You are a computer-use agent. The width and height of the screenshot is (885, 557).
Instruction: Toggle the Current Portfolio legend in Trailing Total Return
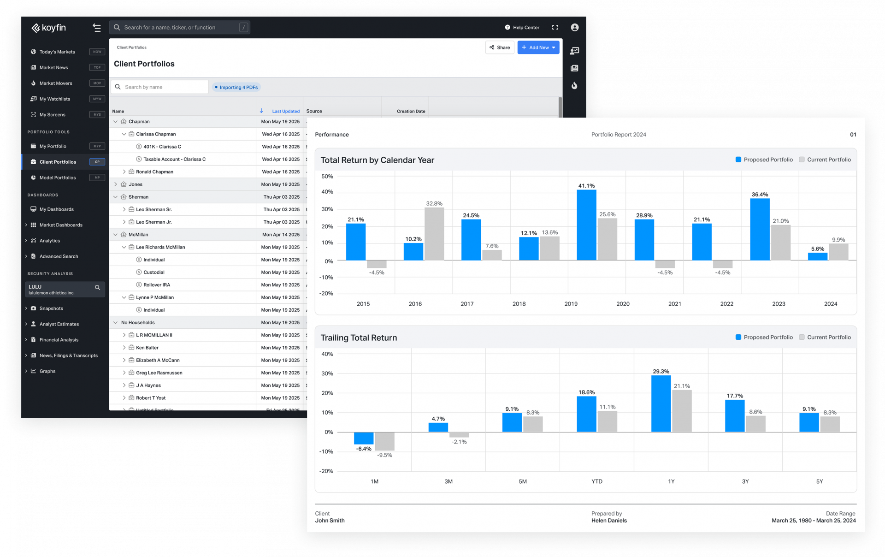[x=825, y=337]
